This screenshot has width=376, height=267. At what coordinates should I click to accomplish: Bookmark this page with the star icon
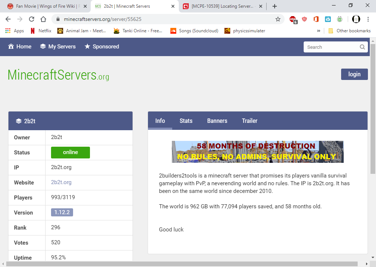tap(278, 19)
